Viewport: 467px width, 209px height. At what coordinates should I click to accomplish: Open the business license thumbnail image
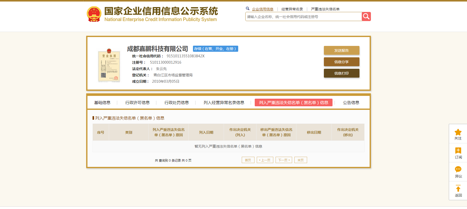pos(109,65)
